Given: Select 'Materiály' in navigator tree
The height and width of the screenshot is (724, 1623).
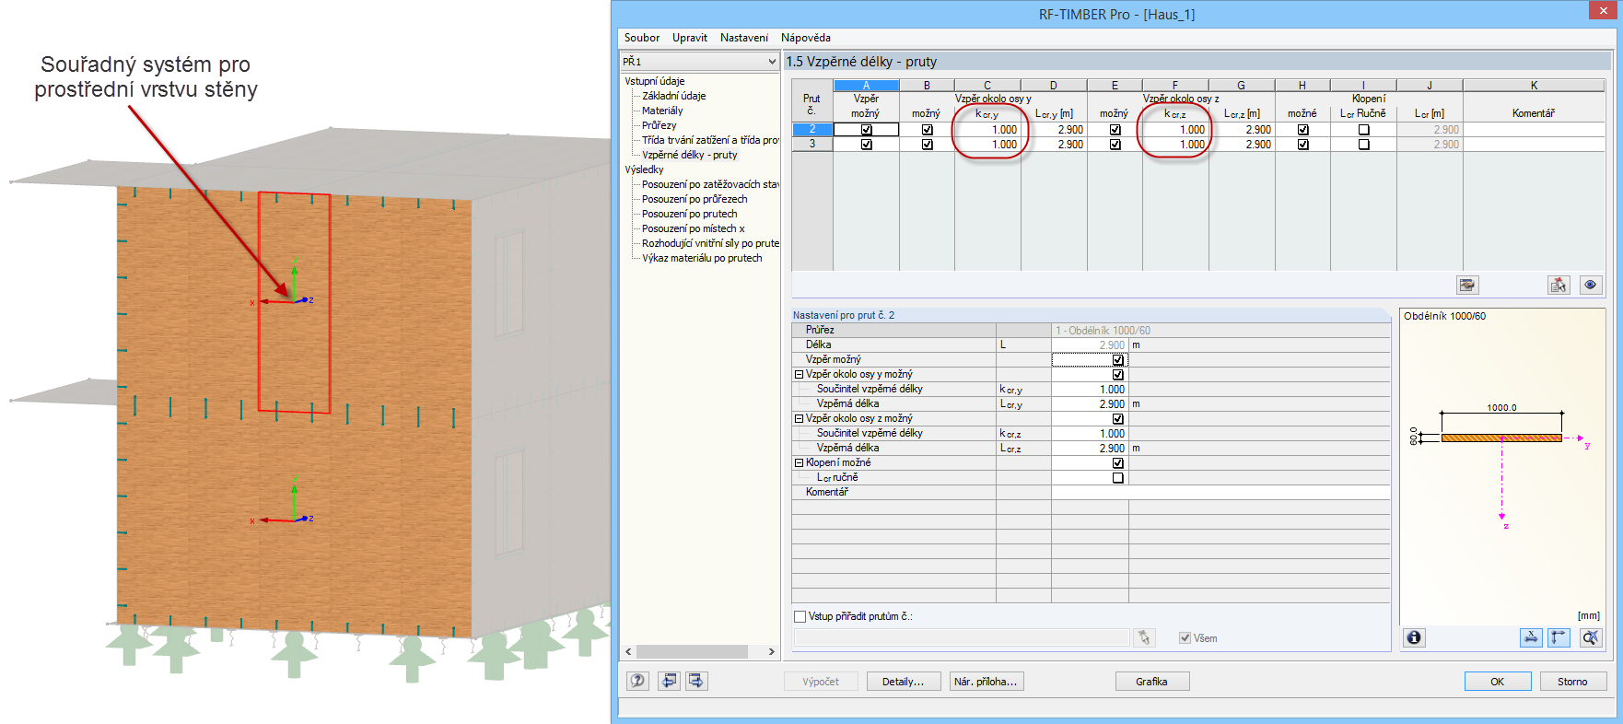Looking at the screenshot, I should [x=662, y=111].
